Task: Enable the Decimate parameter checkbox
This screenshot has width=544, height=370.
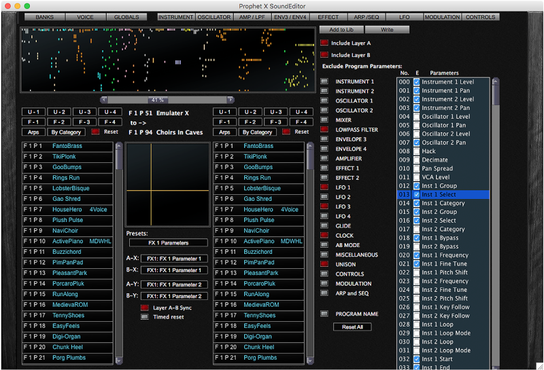Action: click(x=417, y=160)
